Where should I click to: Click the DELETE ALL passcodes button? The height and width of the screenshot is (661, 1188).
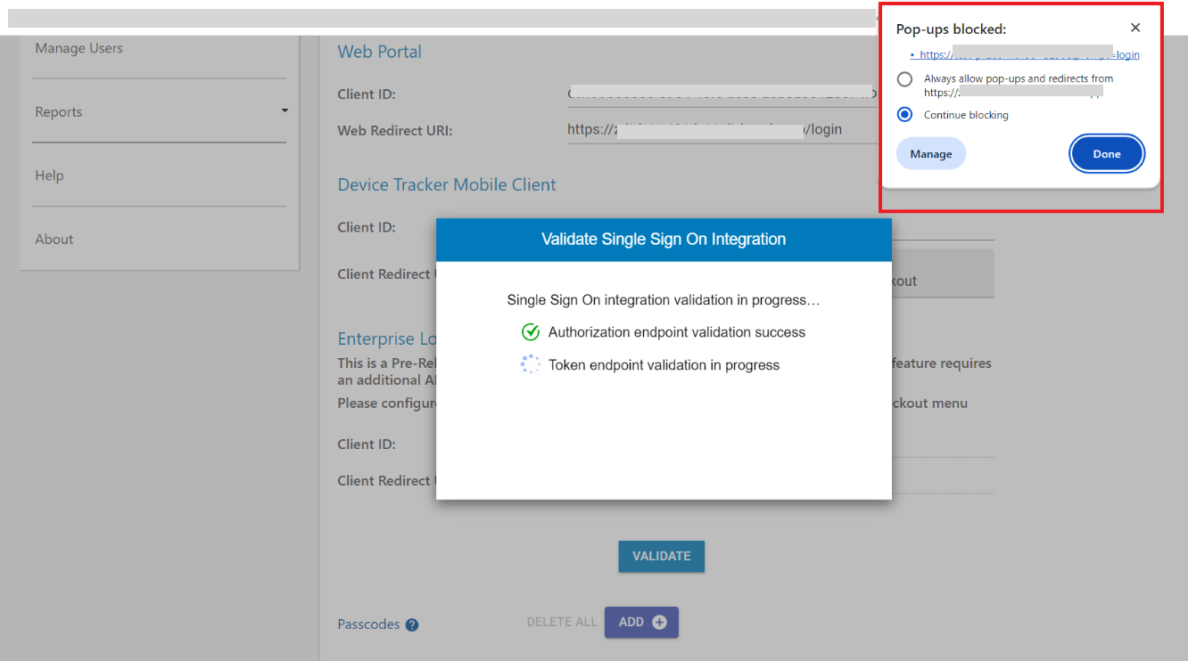[x=562, y=622]
